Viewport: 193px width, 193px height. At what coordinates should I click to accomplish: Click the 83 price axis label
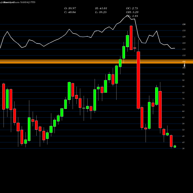coord(184,93)
